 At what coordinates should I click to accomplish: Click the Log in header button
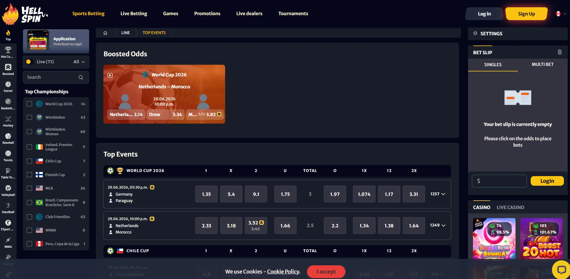click(484, 14)
